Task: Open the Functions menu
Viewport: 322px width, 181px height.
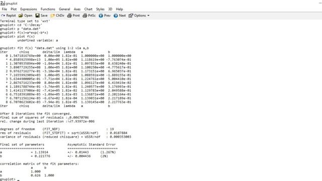Action: 48,9
